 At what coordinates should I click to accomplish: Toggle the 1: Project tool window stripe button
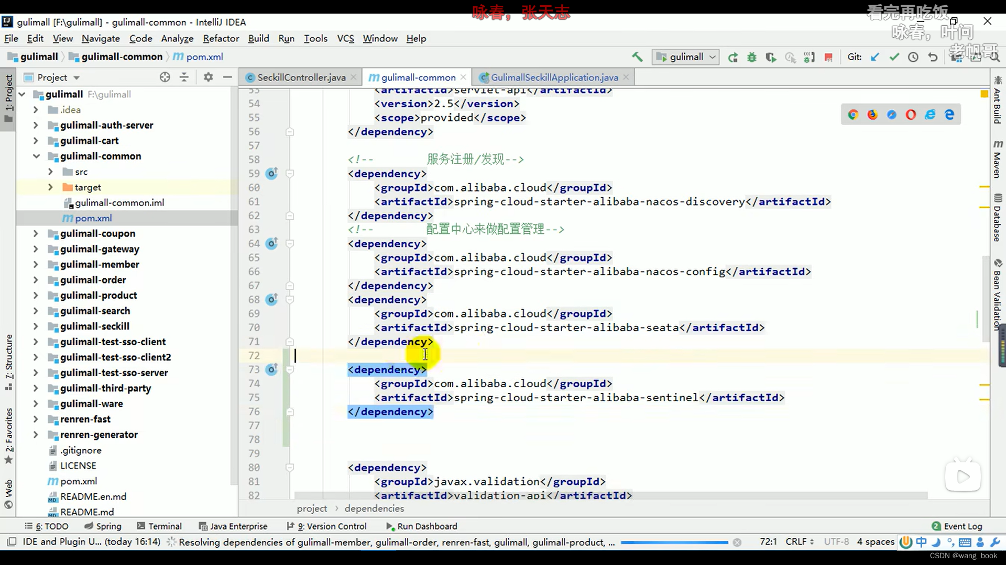pyautogui.click(x=8, y=98)
